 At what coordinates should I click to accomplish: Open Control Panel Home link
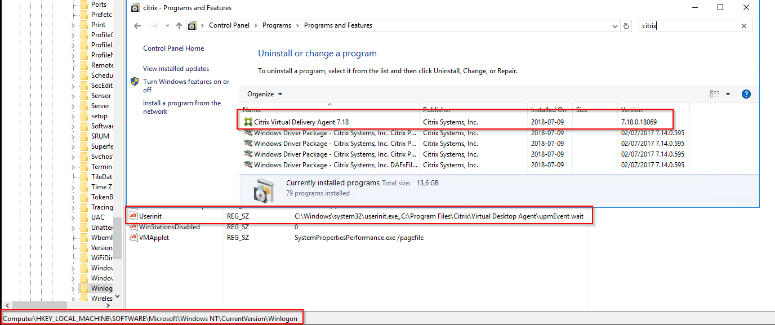tap(173, 48)
